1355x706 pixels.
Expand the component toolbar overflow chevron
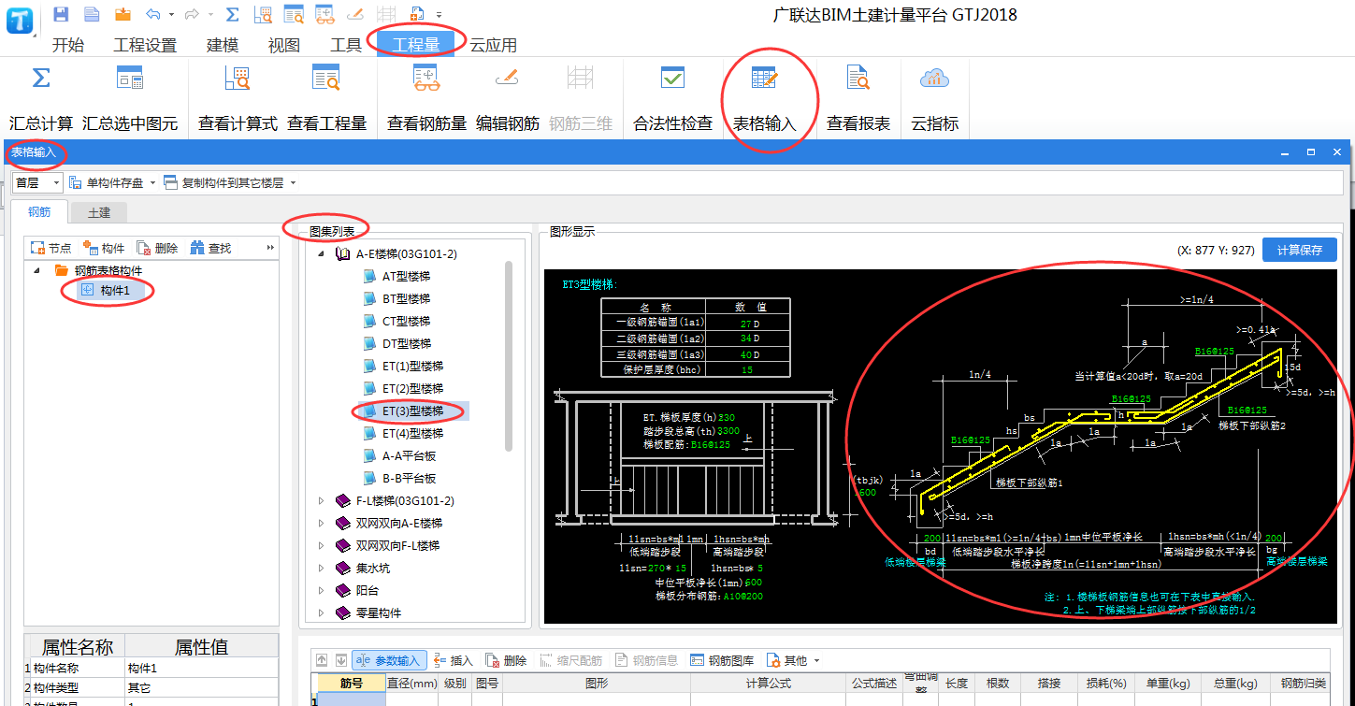point(271,248)
